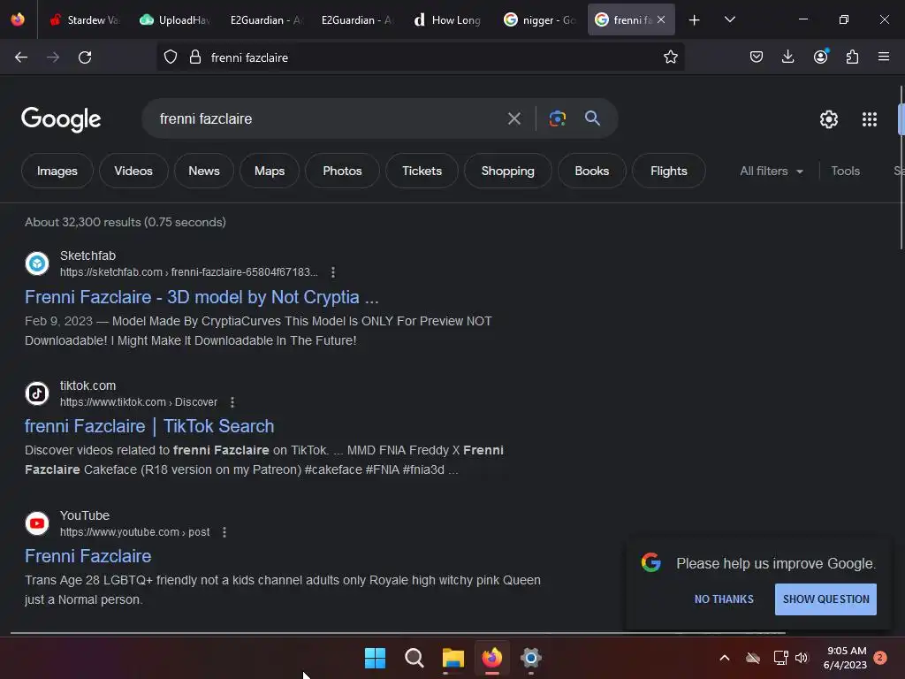
Task: Reload the current page
Action: click(x=85, y=57)
